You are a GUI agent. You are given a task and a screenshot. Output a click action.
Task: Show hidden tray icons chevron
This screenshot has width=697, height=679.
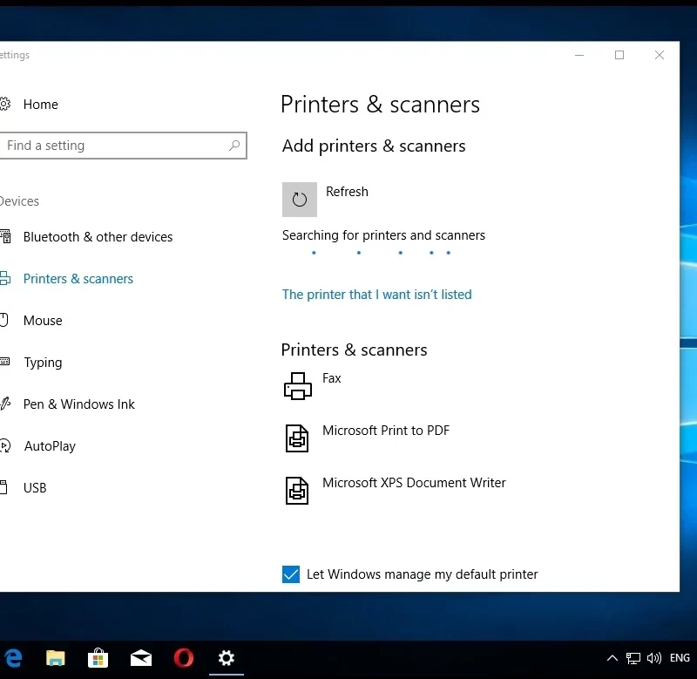coord(612,658)
